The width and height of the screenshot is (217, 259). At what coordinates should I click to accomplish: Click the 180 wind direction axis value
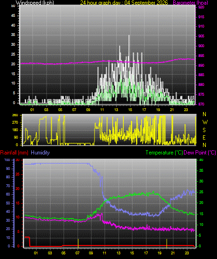pyautogui.click(x=15, y=130)
